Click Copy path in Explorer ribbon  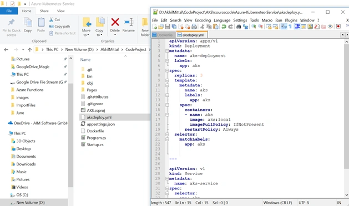[59, 26]
